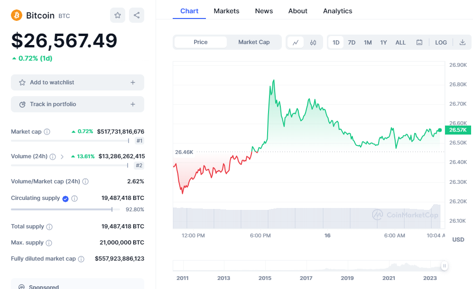Click the plus icon on Track in portfolio
The height and width of the screenshot is (289, 473).
tap(133, 104)
